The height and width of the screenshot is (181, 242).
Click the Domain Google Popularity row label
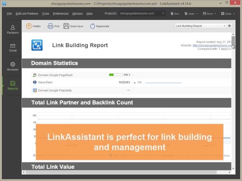pyautogui.click(x=55, y=90)
